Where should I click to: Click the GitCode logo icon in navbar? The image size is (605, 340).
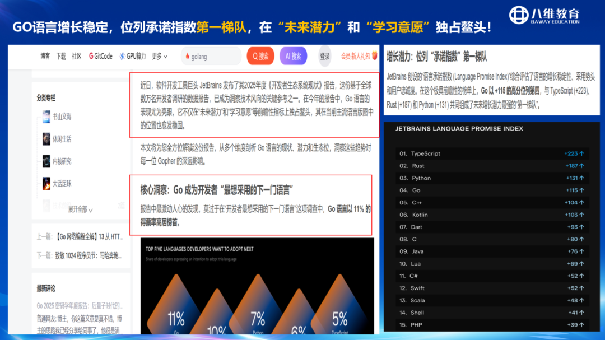tap(91, 56)
